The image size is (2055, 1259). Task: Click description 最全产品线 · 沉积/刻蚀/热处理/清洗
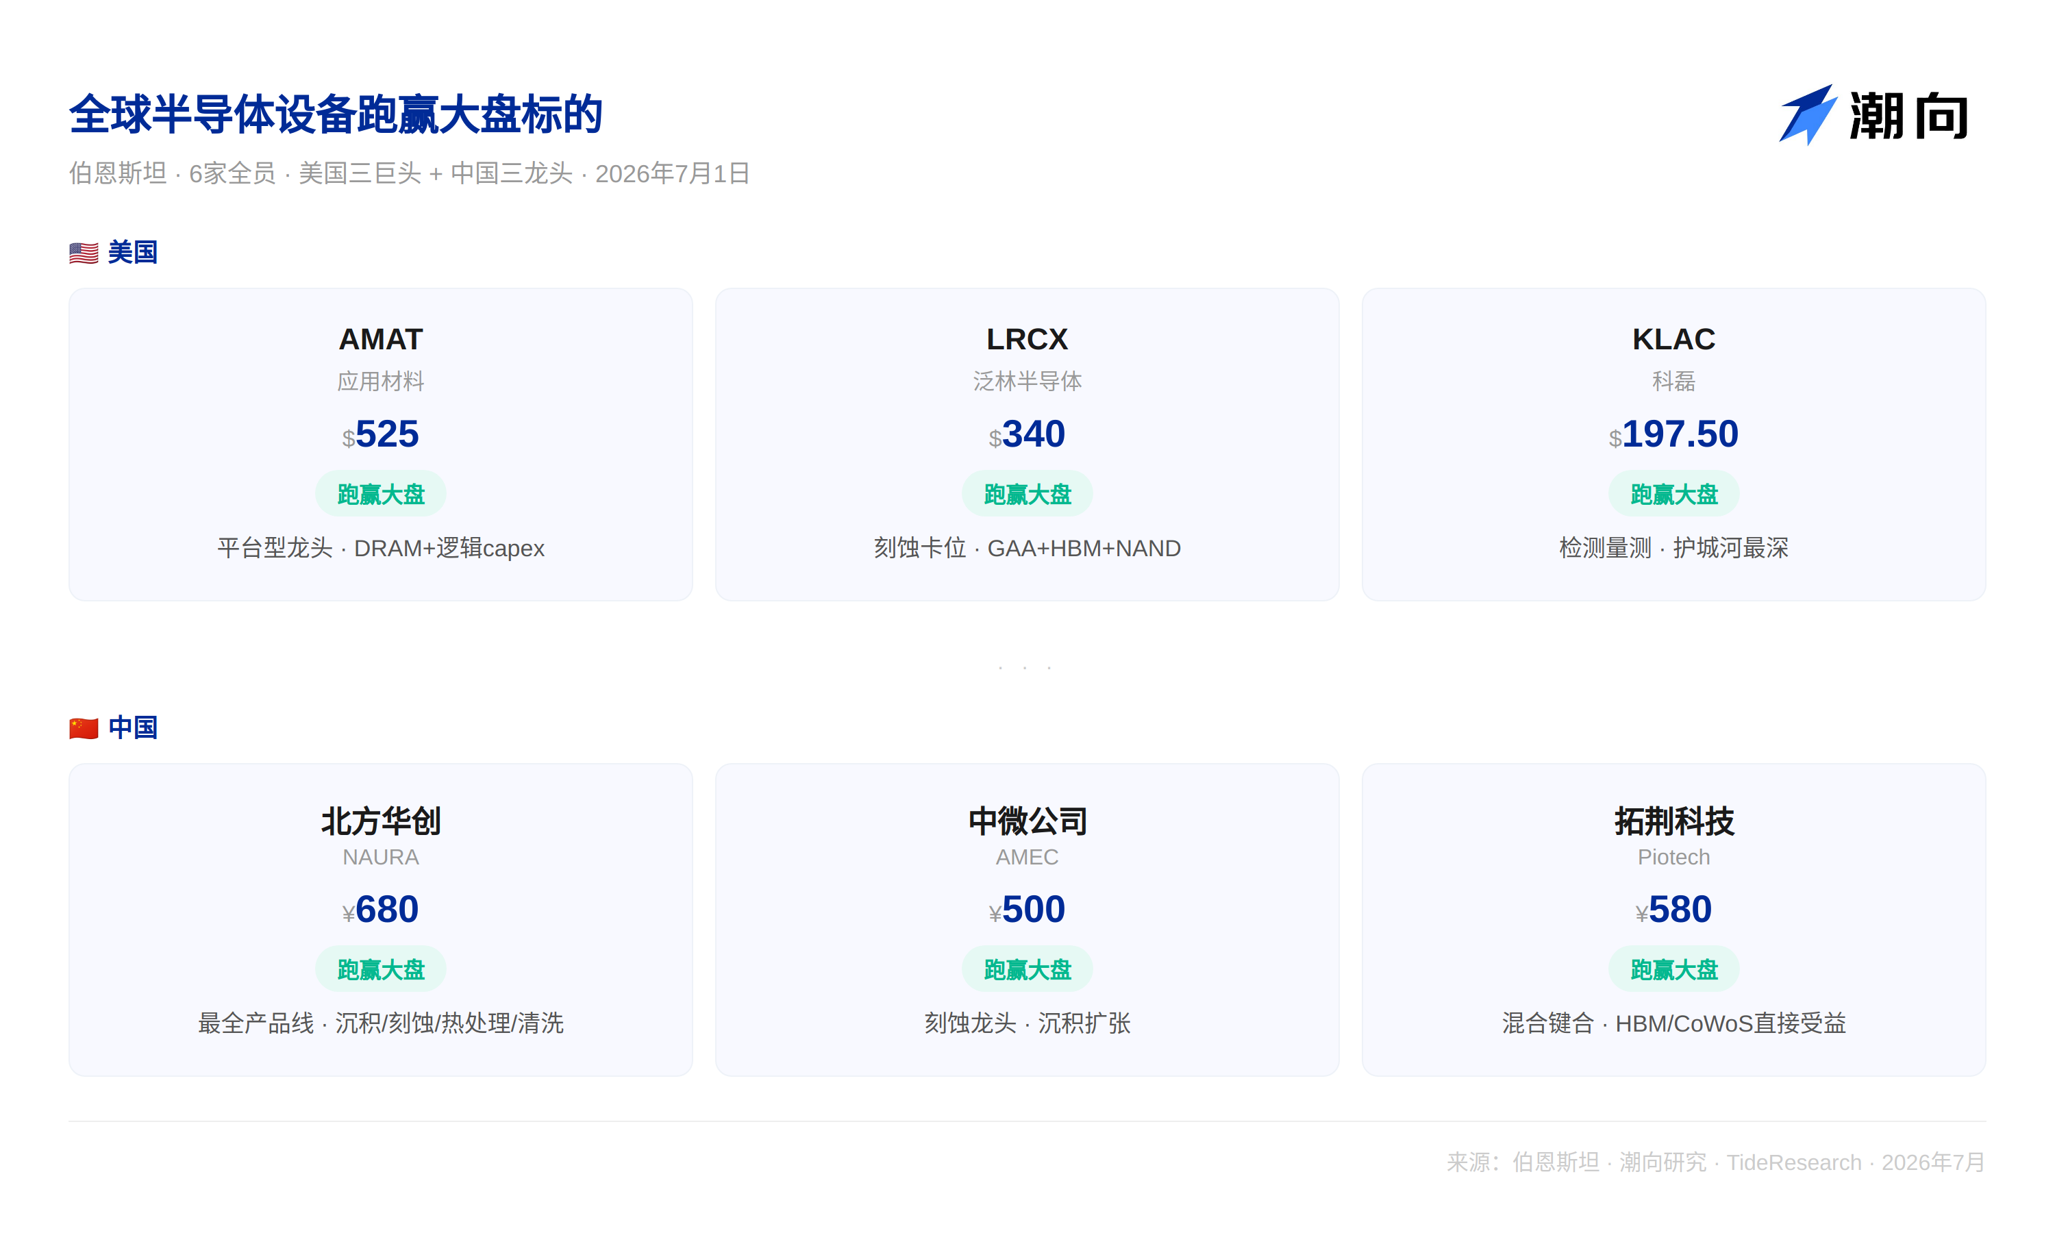tap(380, 1023)
